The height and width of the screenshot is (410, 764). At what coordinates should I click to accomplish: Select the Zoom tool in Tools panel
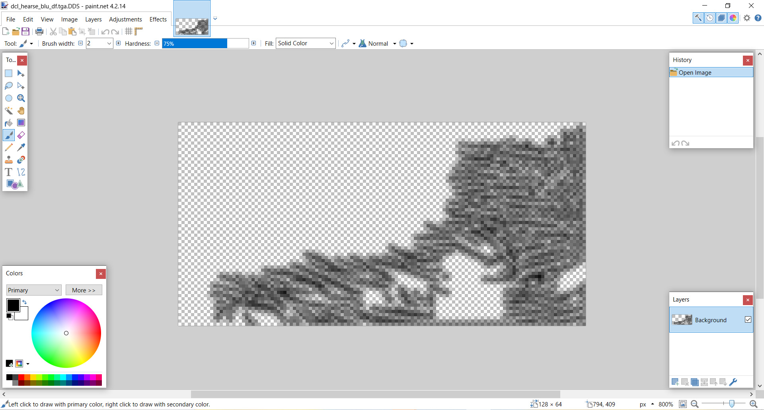[x=21, y=98]
